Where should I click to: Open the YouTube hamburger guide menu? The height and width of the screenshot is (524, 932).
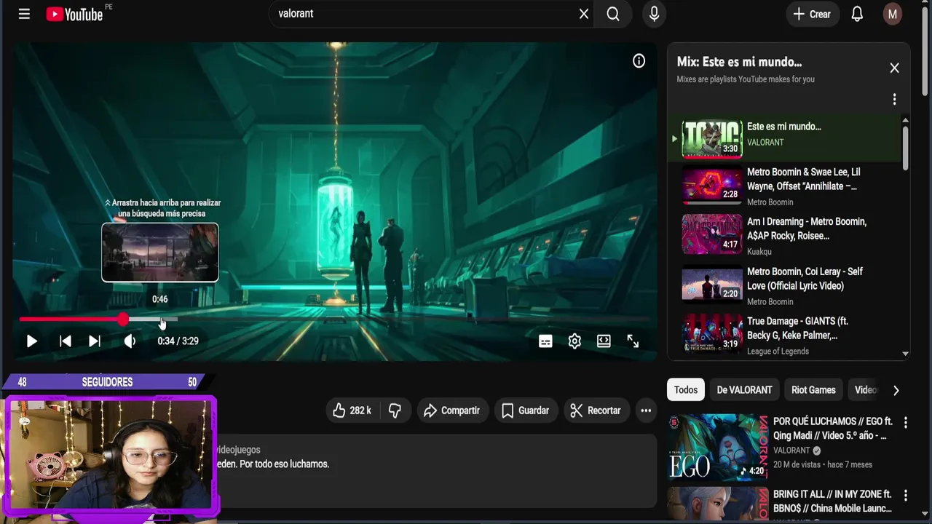coord(24,14)
